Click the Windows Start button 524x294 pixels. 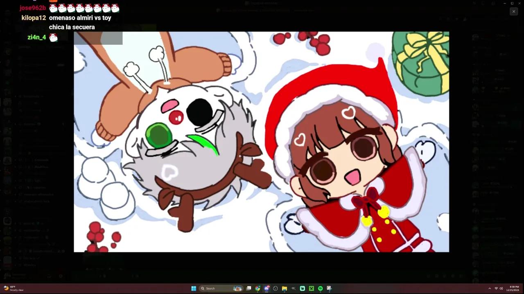193,288
